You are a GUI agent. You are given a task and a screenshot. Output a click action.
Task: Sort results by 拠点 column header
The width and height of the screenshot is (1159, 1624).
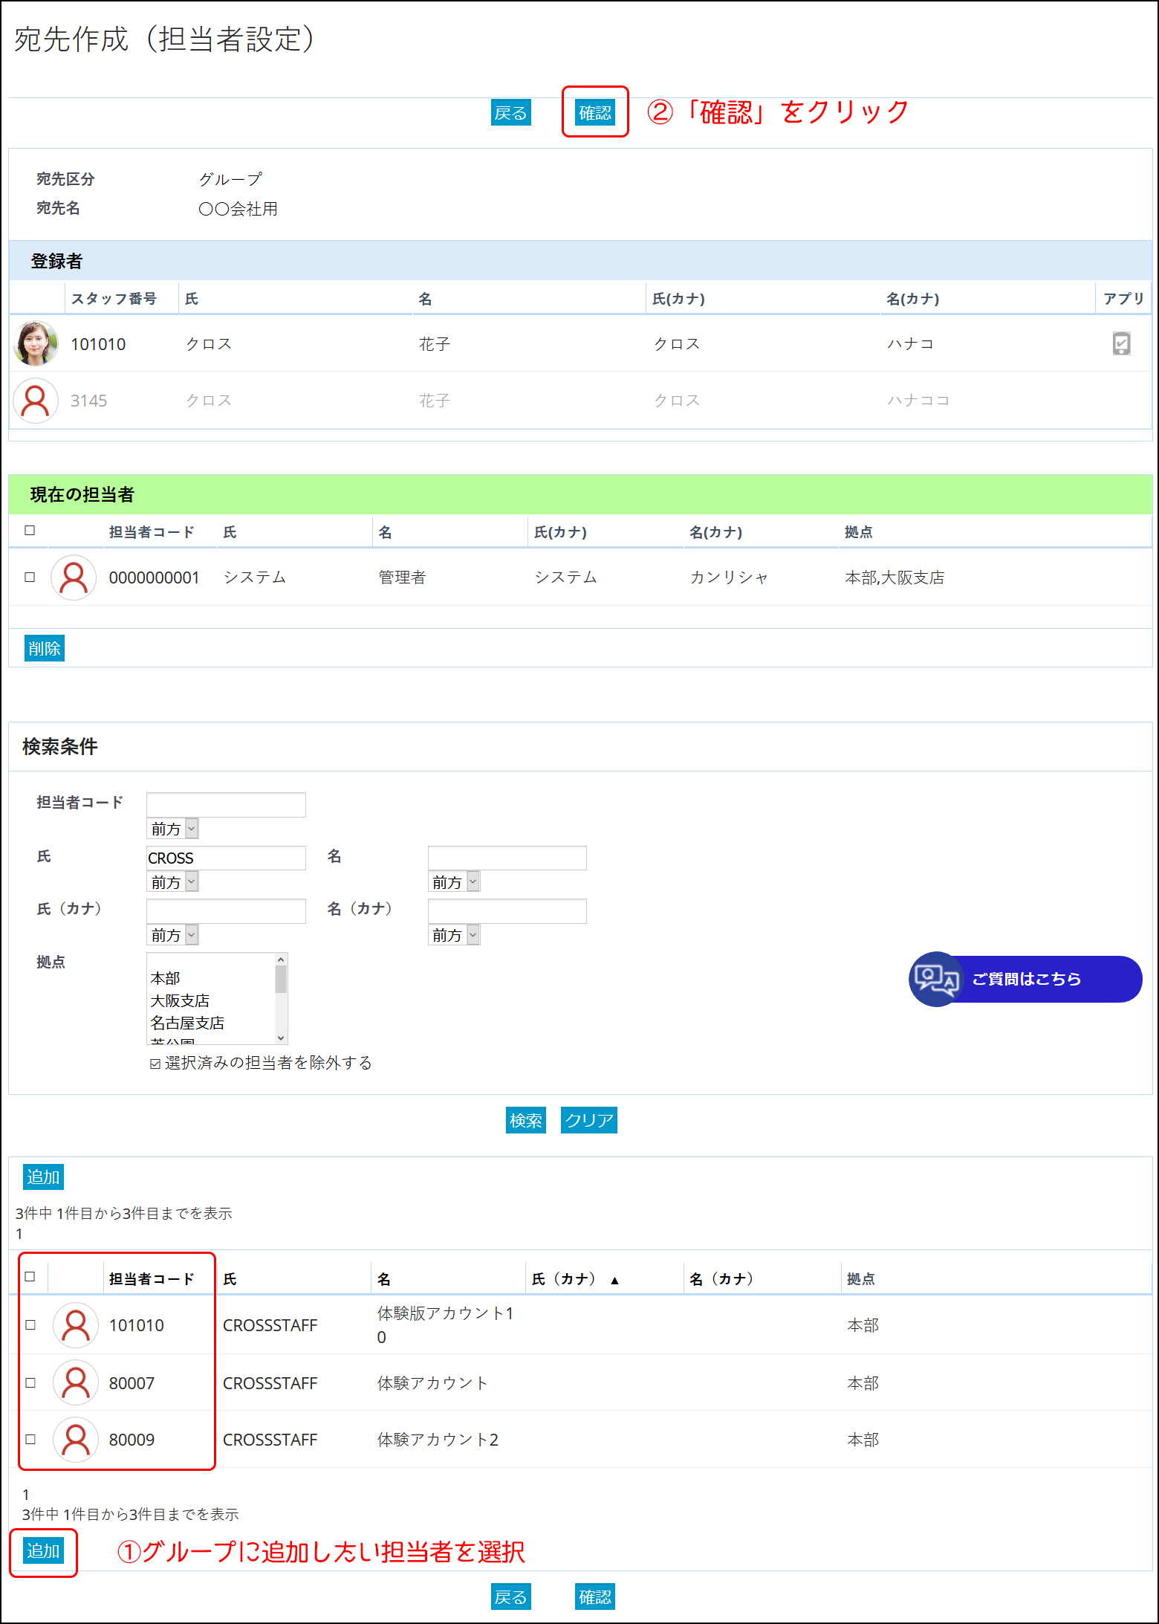coord(861,1279)
